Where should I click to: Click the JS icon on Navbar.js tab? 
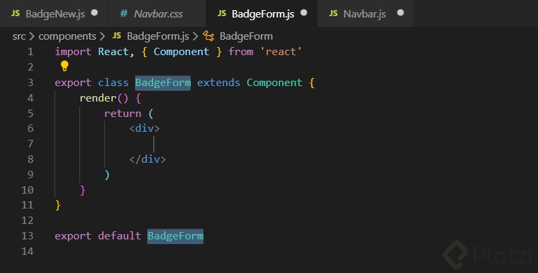(333, 13)
